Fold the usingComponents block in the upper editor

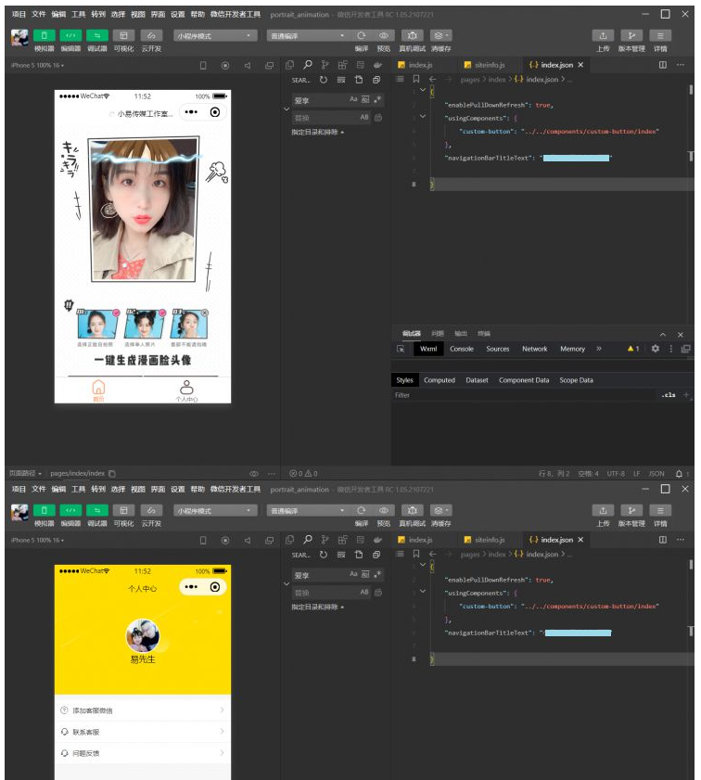point(423,117)
